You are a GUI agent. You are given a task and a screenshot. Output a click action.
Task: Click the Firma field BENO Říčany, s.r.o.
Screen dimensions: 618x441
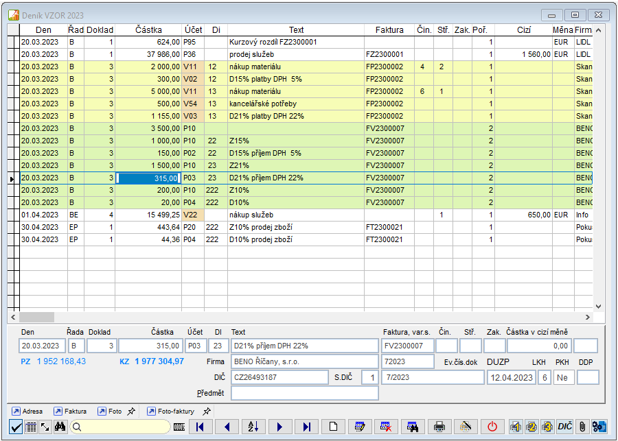305,361
